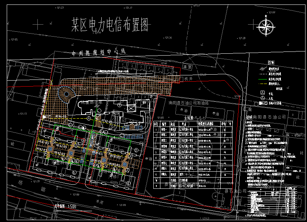
Task: Click the north arrow compass rose
Action: [266, 26]
